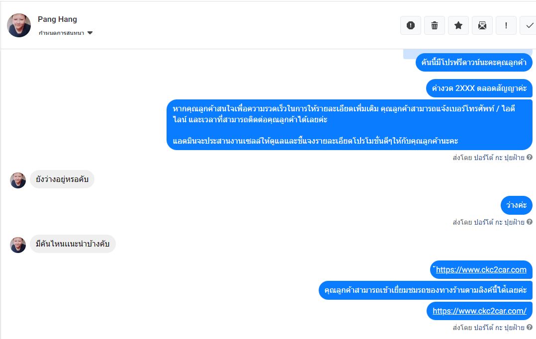Select the 'ยังว่างอยู่หรอคับ' customer message
This screenshot has width=536, height=339.
pyautogui.click(x=62, y=179)
